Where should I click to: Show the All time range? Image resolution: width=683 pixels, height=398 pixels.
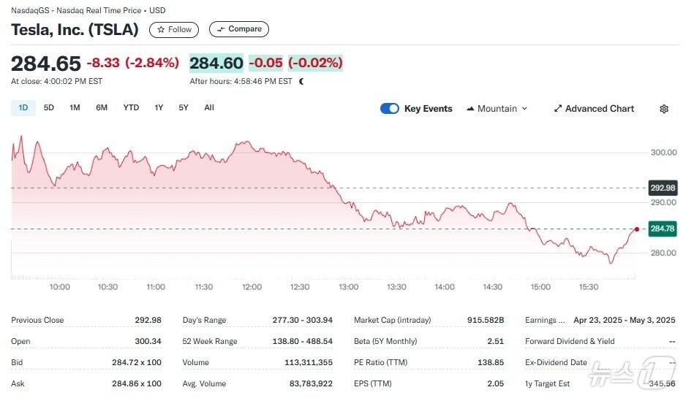coord(209,108)
